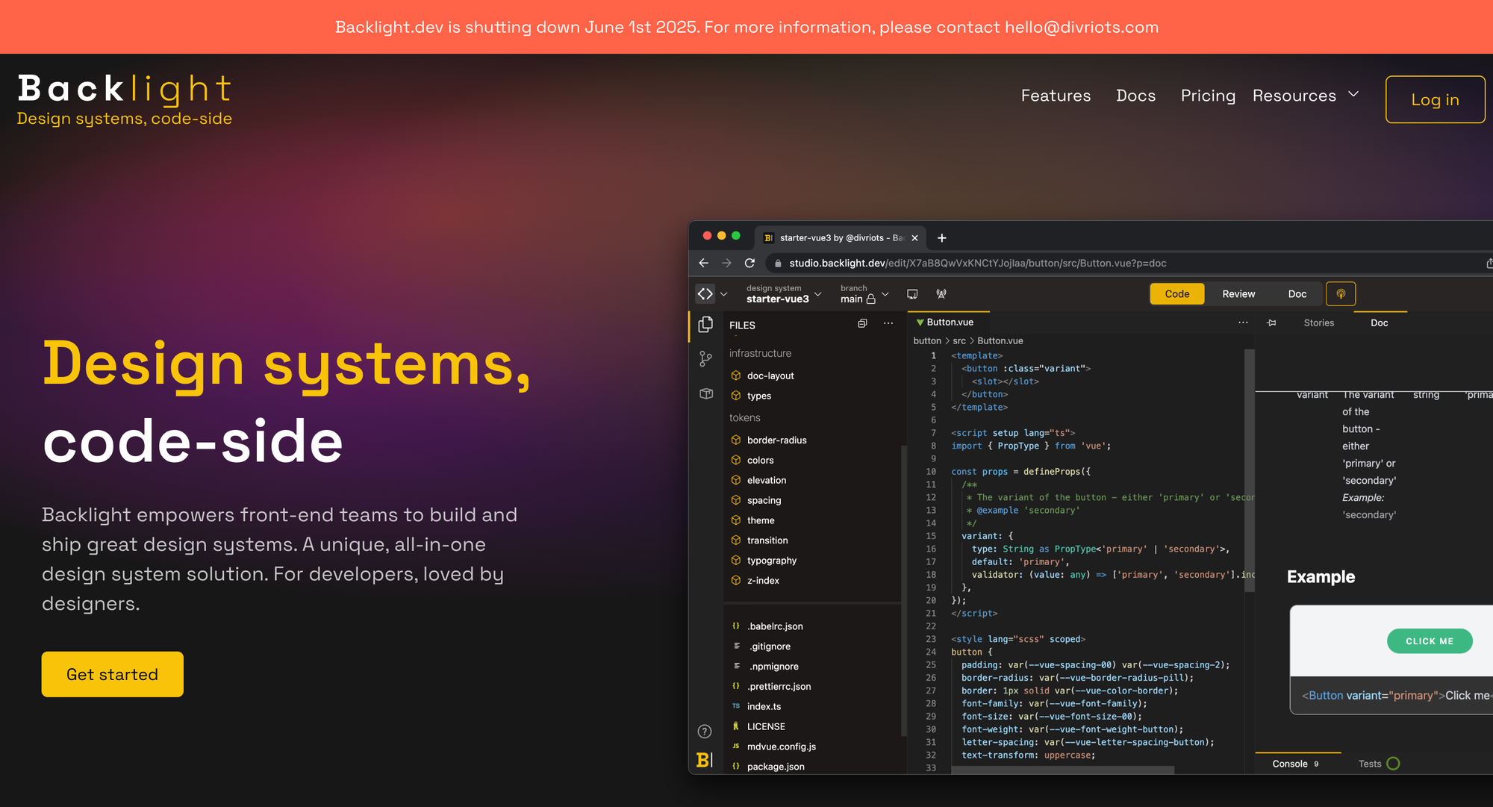Expand the Resources navigation dropdown
Screen dimensions: 1493x807
click(1306, 96)
